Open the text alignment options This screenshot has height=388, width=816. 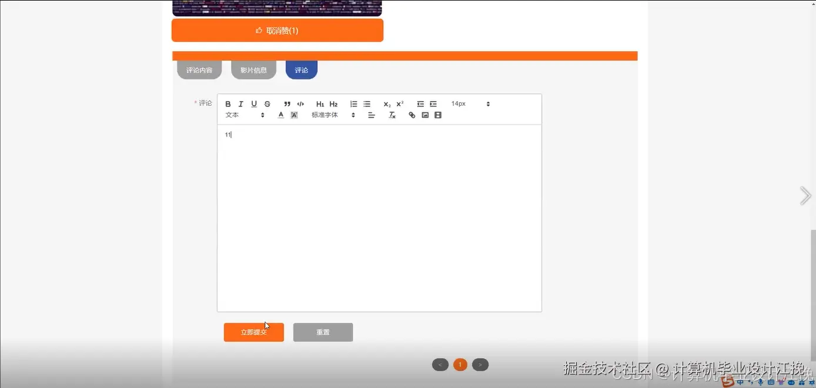tap(372, 115)
